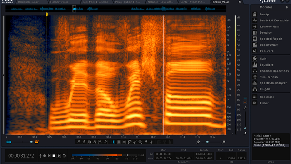Select the magic wand tool
This screenshot has width=291, height=164.
[140, 142]
